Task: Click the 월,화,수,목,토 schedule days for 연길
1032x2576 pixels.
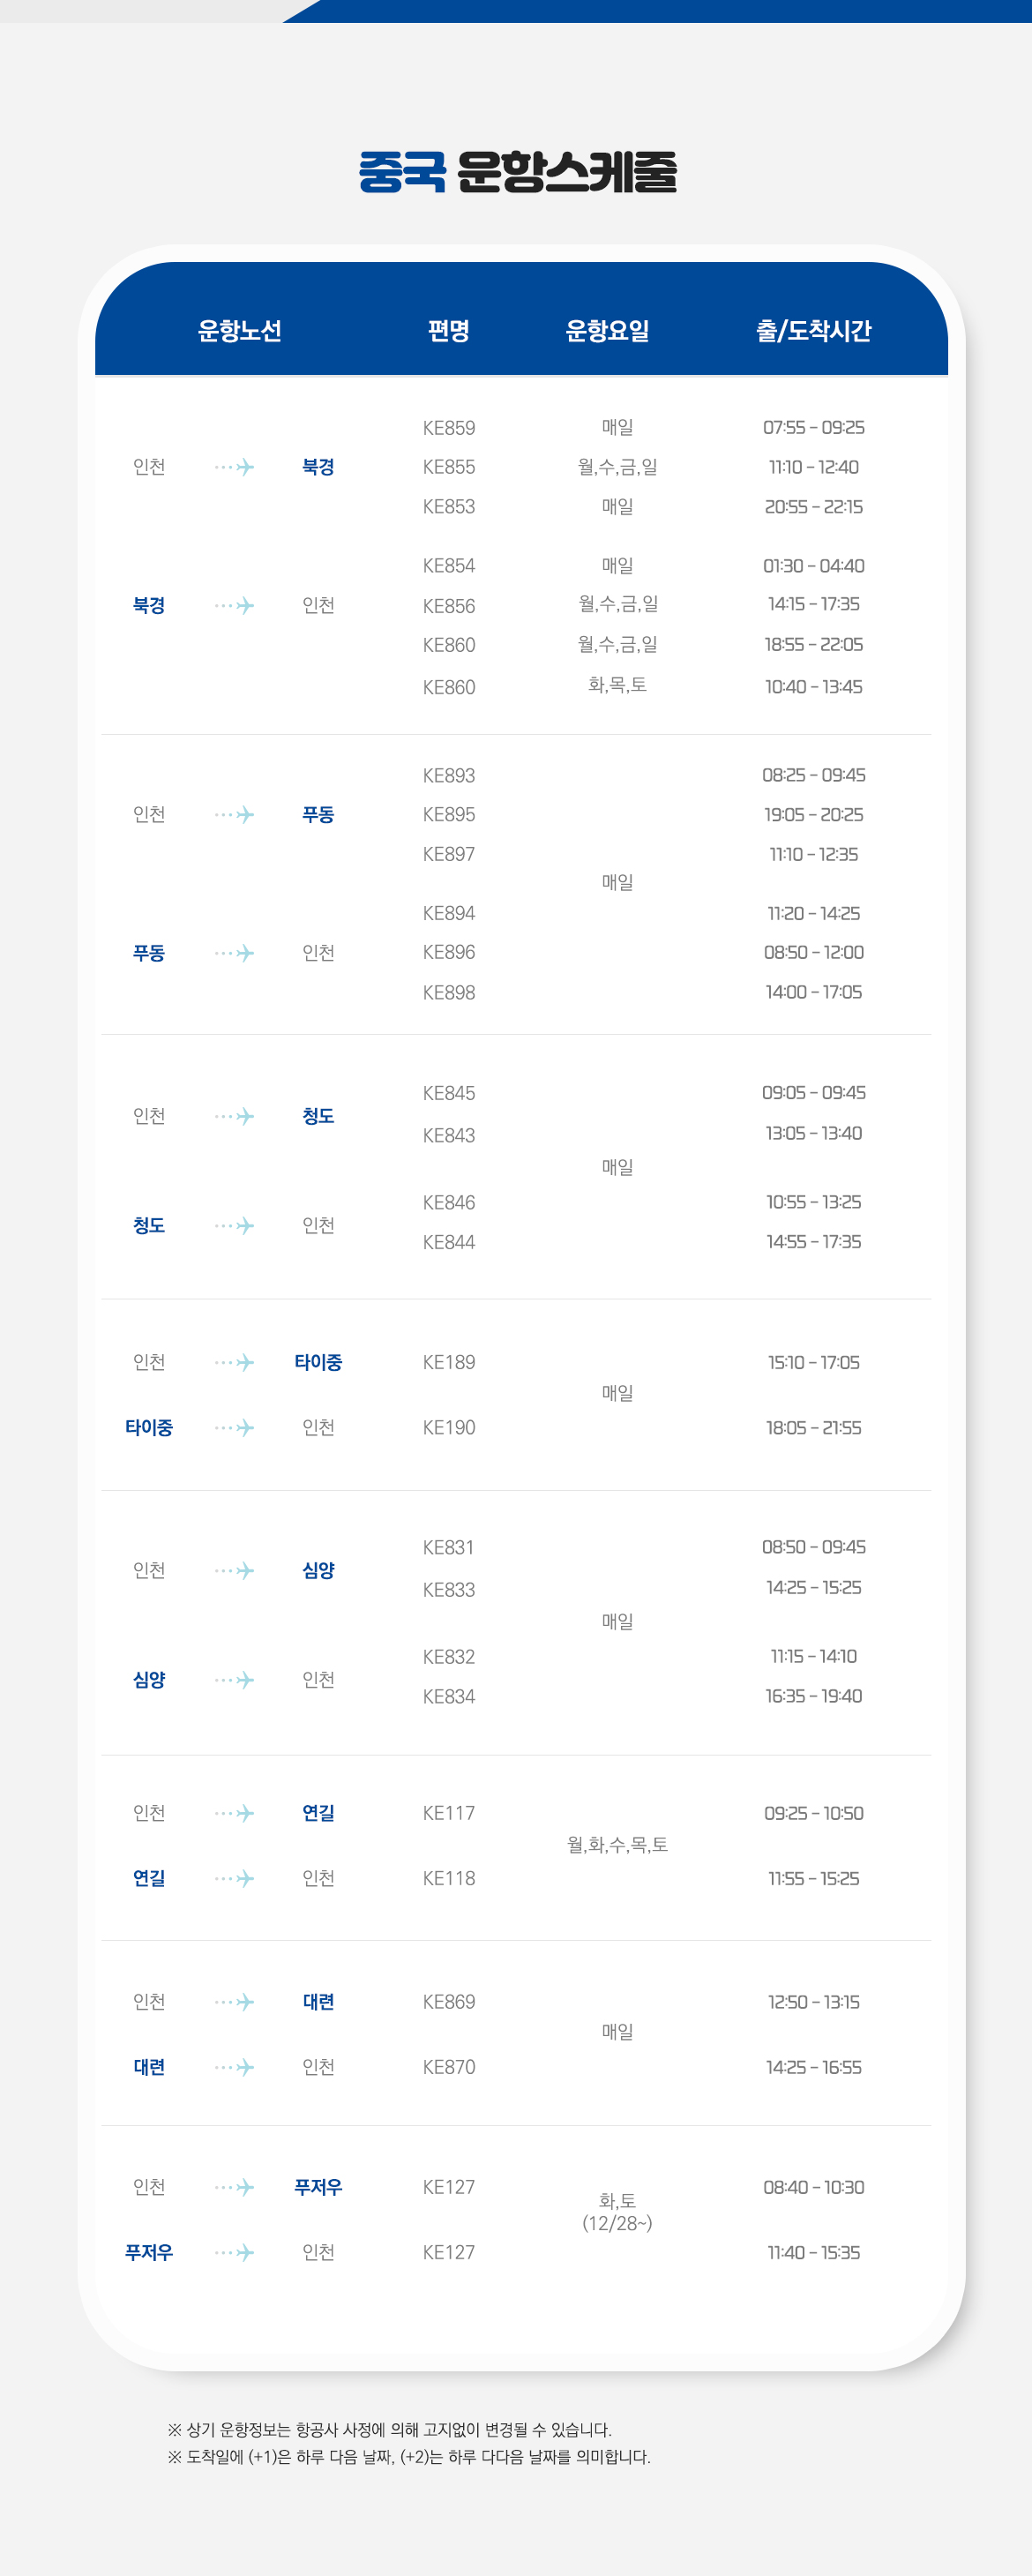Action: pyautogui.click(x=617, y=1845)
